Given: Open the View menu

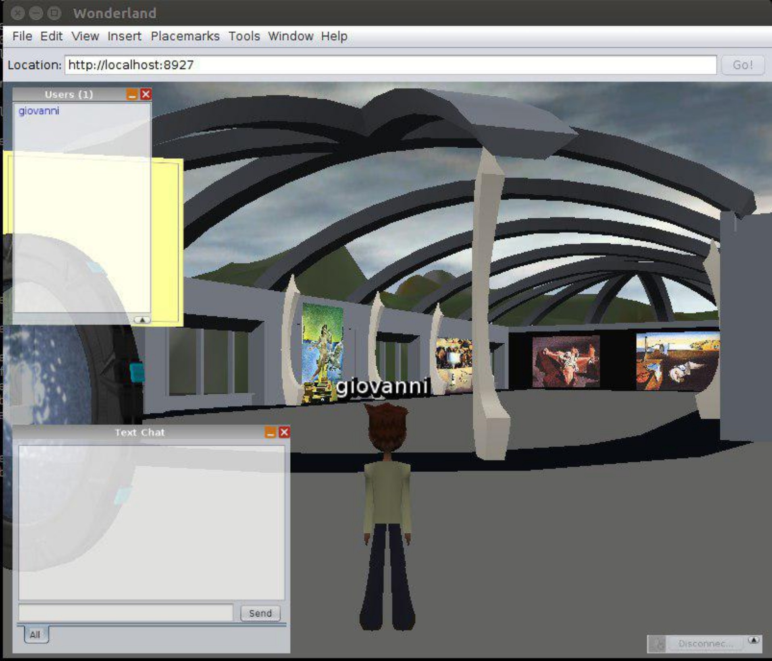Looking at the screenshot, I should tap(85, 36).
